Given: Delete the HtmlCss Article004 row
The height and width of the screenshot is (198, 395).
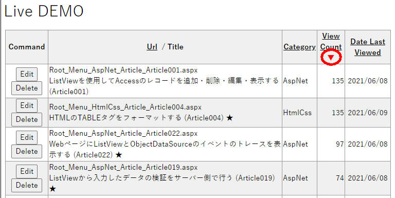Looking at the screenshot, I should 27,119.
